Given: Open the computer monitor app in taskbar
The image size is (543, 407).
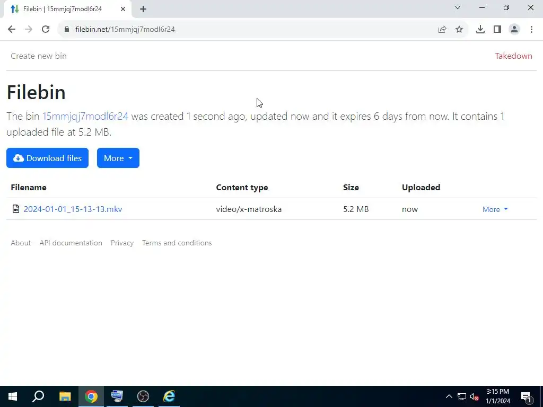Looking at the screenshot, I should point(117,396).
